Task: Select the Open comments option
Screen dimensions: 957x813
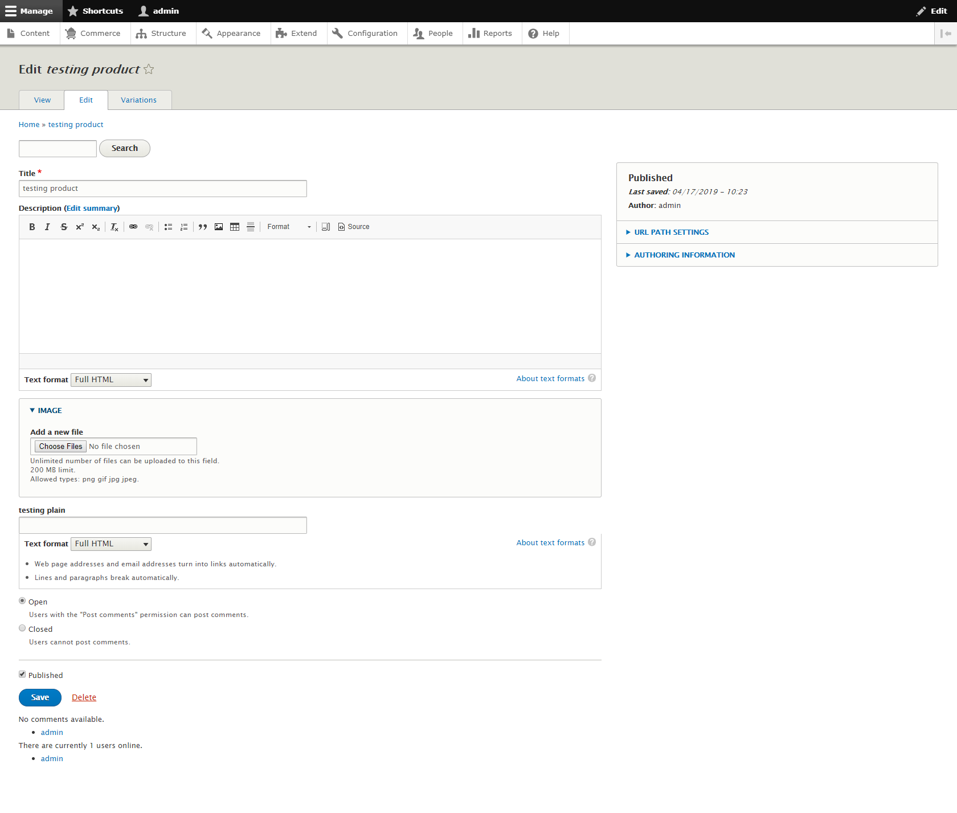Action: coord(22,600)
